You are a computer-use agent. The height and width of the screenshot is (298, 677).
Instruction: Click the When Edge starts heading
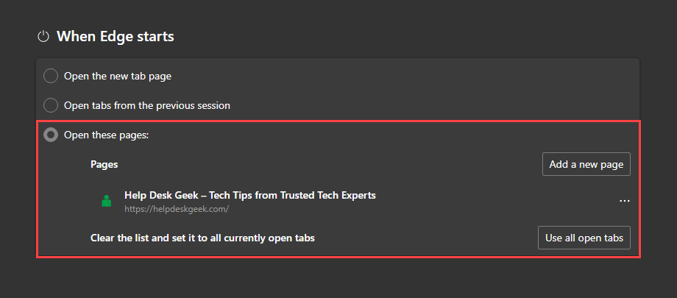115,36
